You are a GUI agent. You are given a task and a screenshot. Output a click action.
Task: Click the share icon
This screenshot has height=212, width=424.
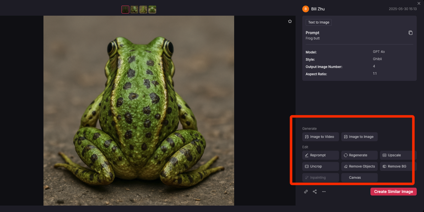click(315, 192)
